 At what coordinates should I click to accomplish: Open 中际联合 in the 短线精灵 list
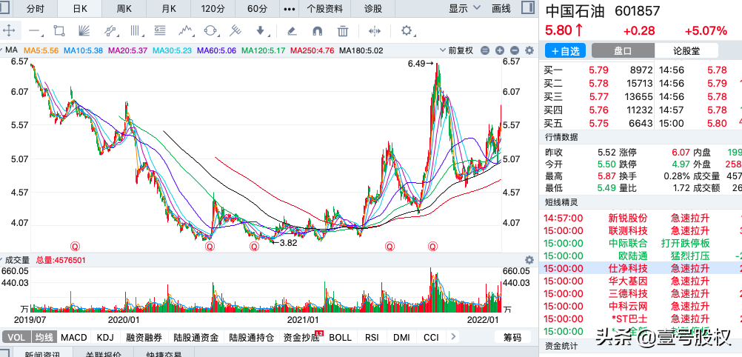click(627, 244)
